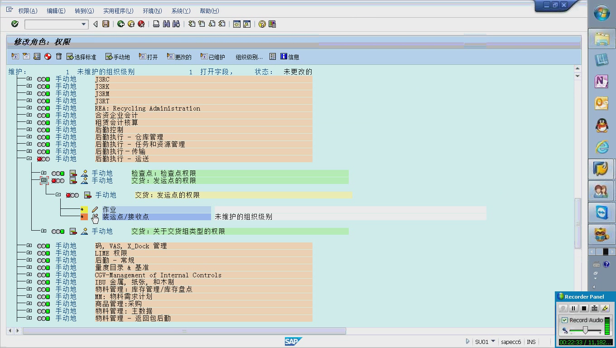
Task: Open the QQ penguin icon in taskbar
Action: (x=602, y=125)
